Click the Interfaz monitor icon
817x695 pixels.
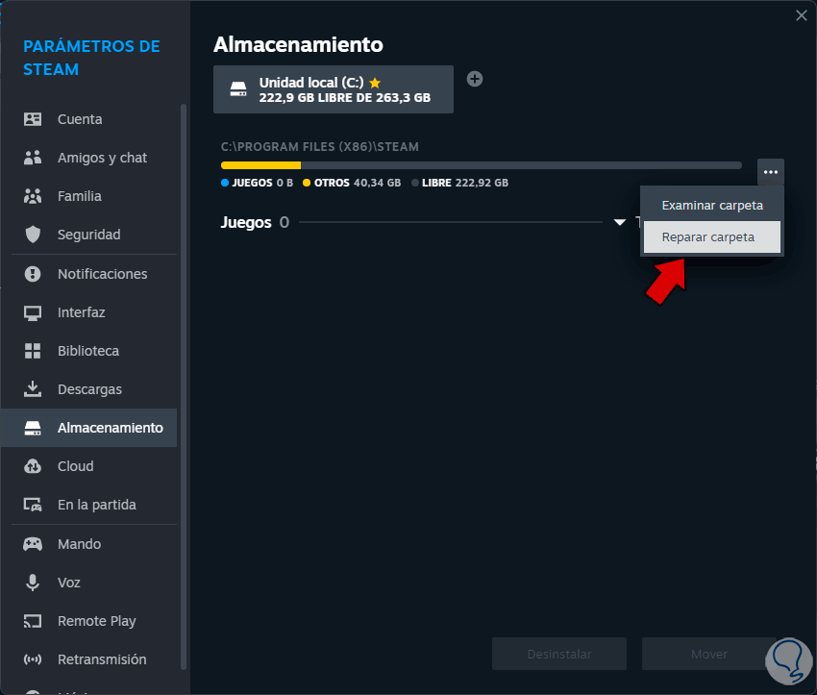tap(33, 312)
